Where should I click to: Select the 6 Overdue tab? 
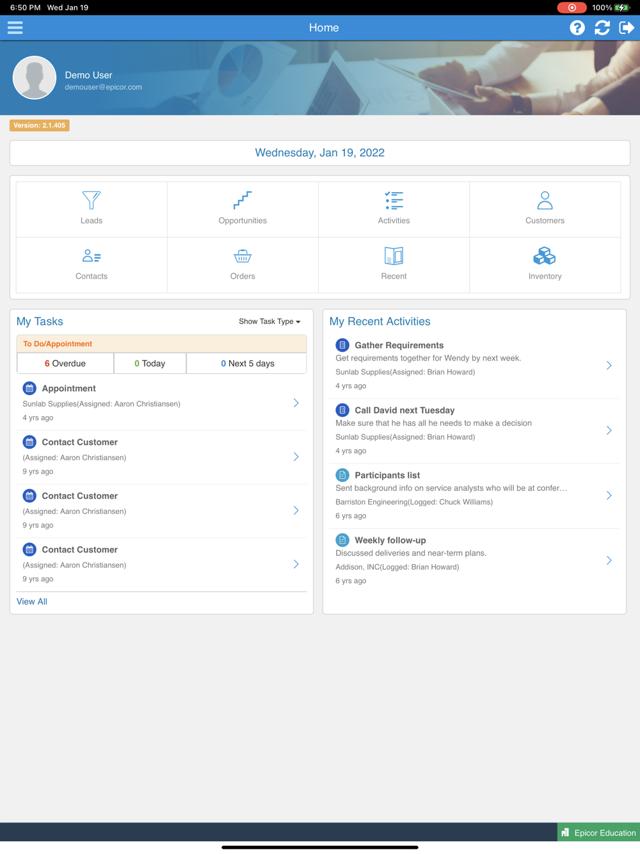[65, 363]
